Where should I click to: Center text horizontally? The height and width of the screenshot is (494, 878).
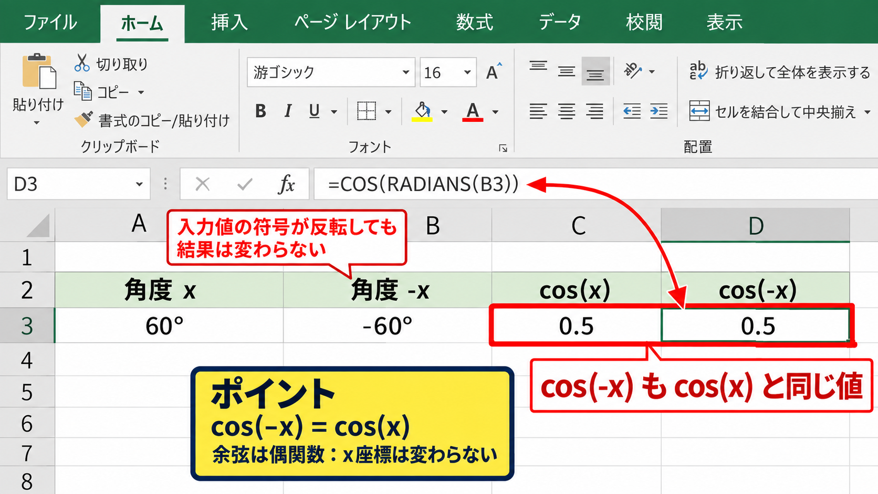pyautogui.click(x=567, y=111)
